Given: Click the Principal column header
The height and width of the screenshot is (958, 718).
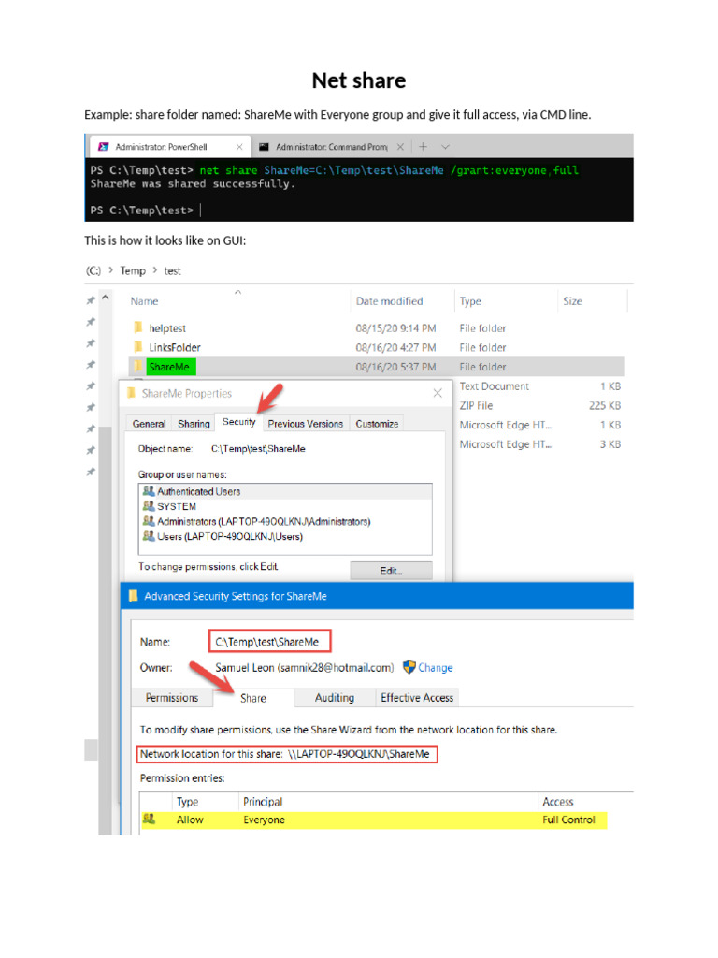Looking at the screenshot, I should pos(263,802).
